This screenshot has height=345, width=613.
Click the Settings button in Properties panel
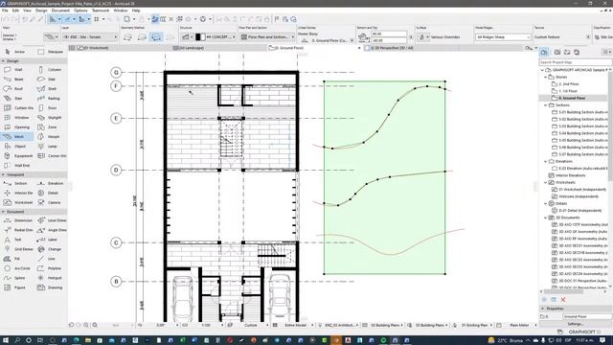coord(575,324)
